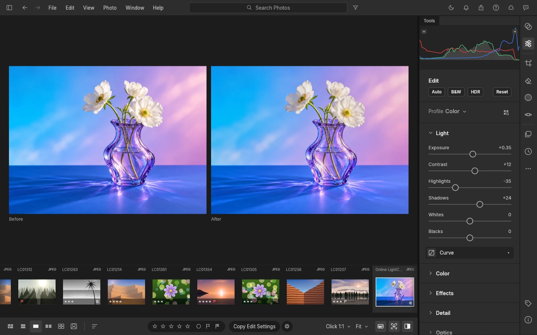Select the Tools tab
Screen dimensions: 537x335
(429, 21)
